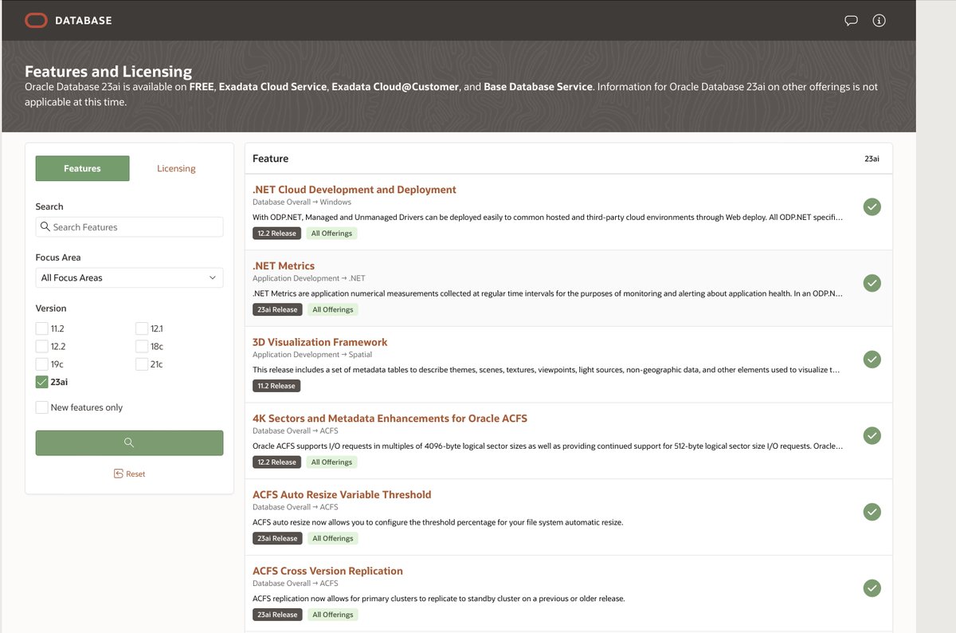Click 23ai Release tag under ACFS Auto Resize
The image size is (956, 633).
point(276,538)
